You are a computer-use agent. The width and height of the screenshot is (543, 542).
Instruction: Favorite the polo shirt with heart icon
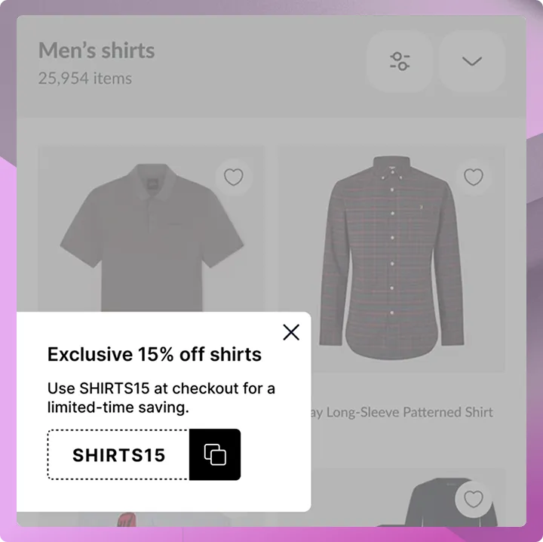point(233,177)
